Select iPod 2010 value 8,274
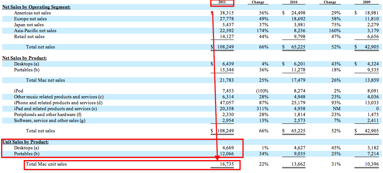383x173 pixels. [x=299, y=91]
